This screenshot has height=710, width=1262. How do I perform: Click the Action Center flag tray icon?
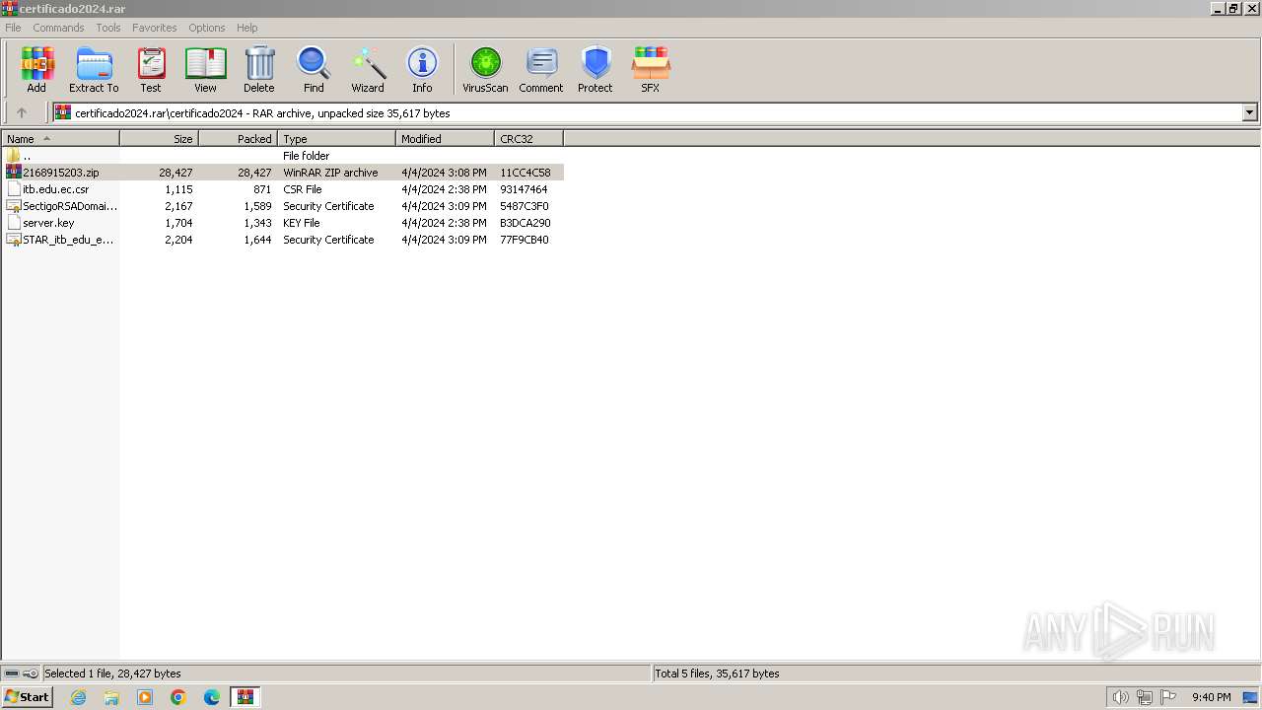[x=1168, y=697]
